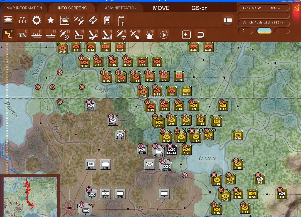Click the crossed striped arrows info icon
The width and height of the screenshot is (301, 217).
tap(93, 20)
